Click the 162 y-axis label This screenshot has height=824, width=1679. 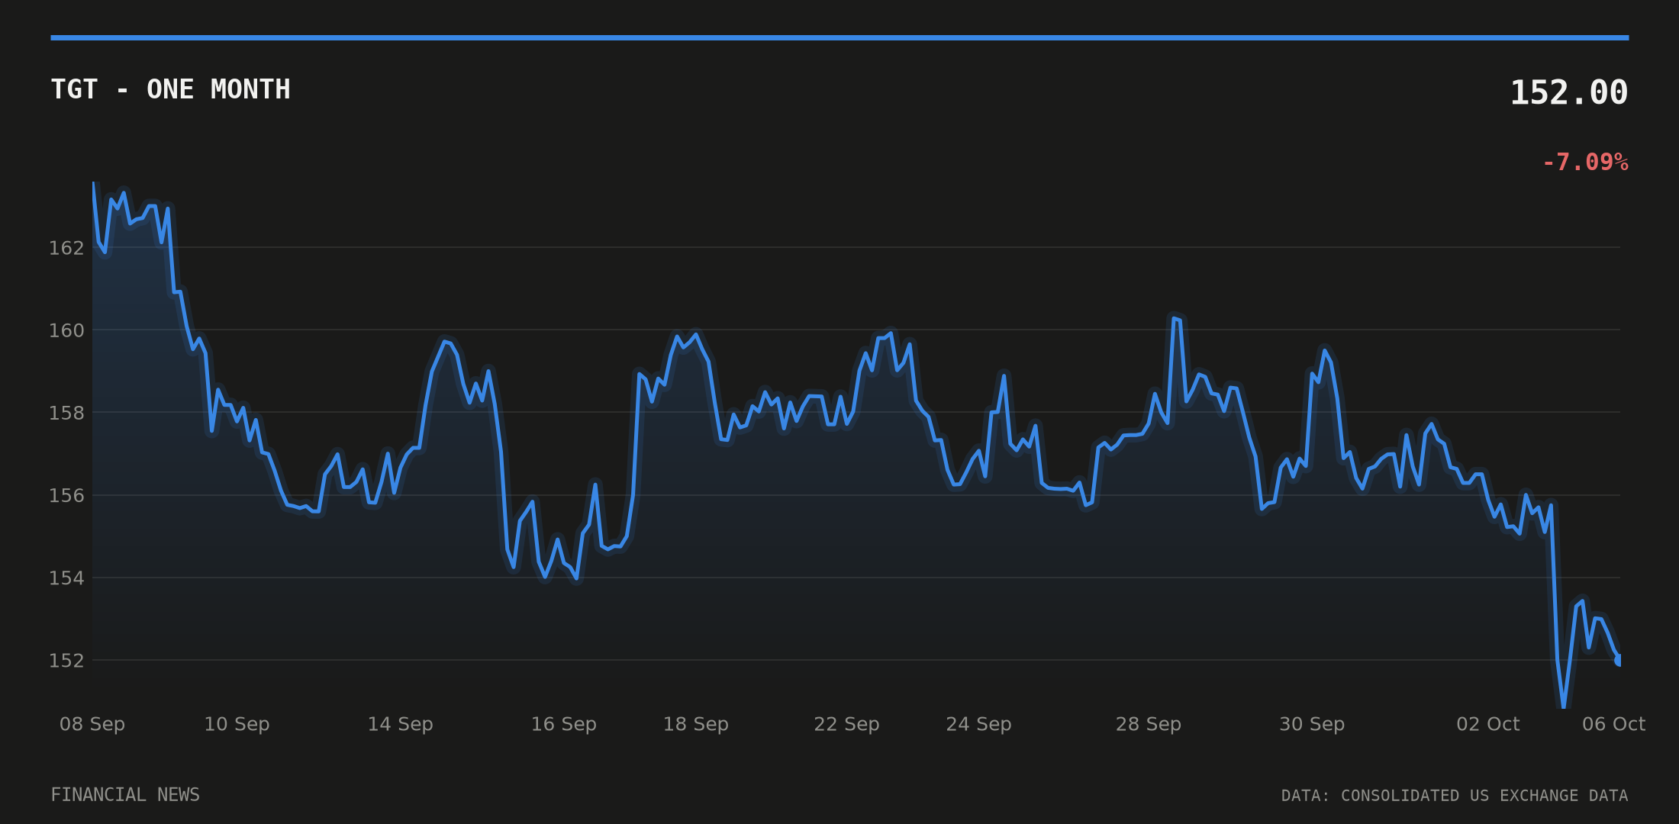click(x=66, y=248)
